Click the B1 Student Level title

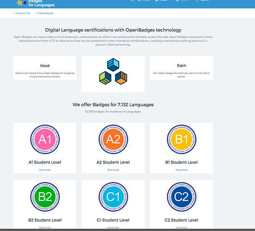pyautogui.click(x=182, y=162)
